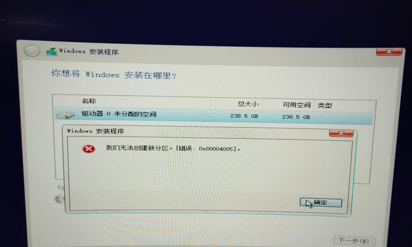Click the Windows setup icon in title bar
This screenshot has width=412, height=247.
[x=51, y=51]
